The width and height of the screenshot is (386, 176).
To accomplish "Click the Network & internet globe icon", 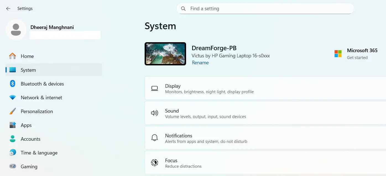I will [x=12, y=97].
